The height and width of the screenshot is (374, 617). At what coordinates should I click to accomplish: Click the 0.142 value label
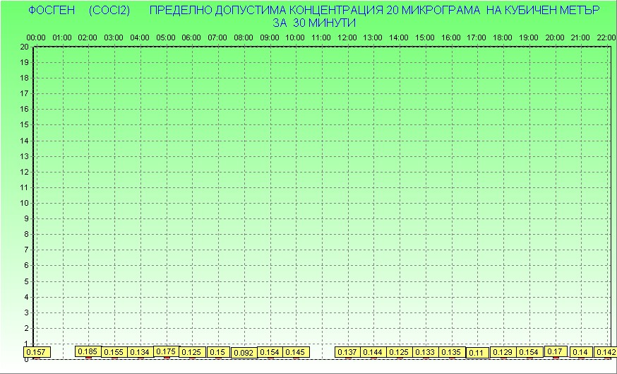pos(606,352)
